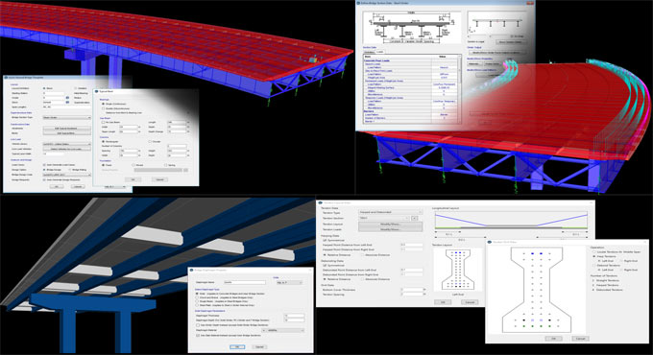Click plus button next to Tendon Section dropdown

(x=414, y=218)
